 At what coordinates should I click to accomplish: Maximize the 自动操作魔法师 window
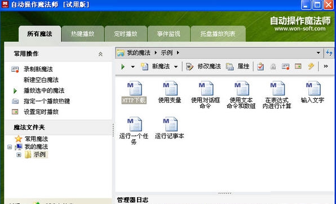coord(317,5)
